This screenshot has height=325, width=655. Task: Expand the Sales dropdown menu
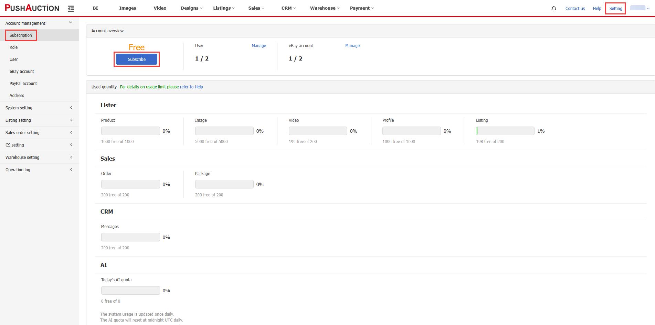pyautogui.click(x=256, y=8)
